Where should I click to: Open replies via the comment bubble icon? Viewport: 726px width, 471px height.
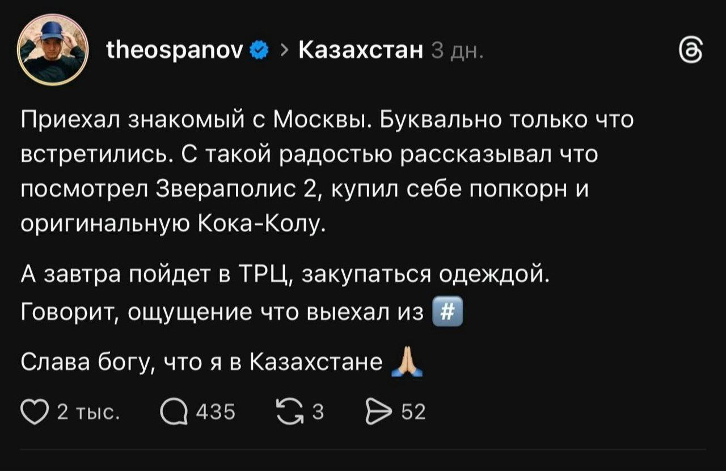click(x=173, y=411)
